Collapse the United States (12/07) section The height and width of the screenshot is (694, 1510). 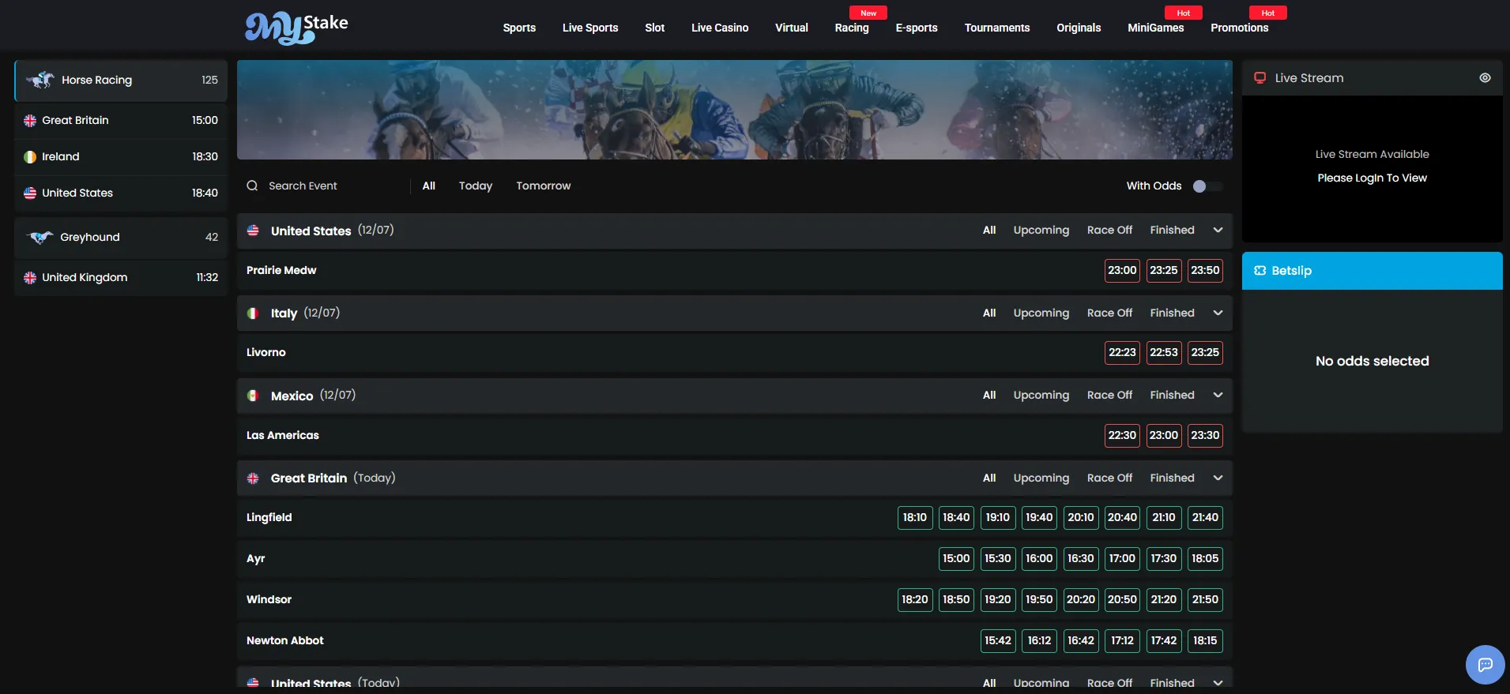point(1218,231)
